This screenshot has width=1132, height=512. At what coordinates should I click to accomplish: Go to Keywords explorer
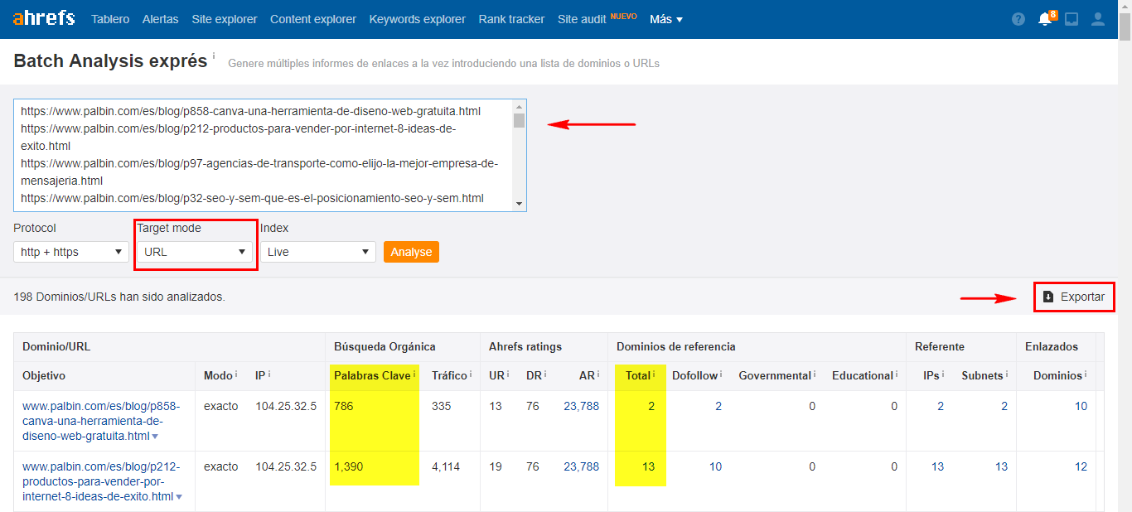pos(418,19)
